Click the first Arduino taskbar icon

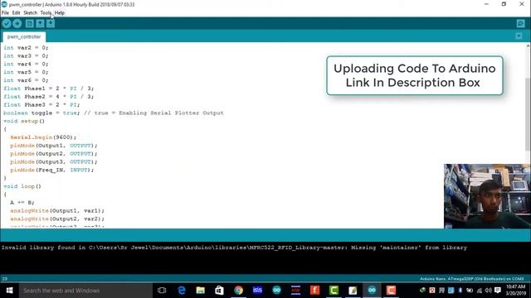pos(276,291)
